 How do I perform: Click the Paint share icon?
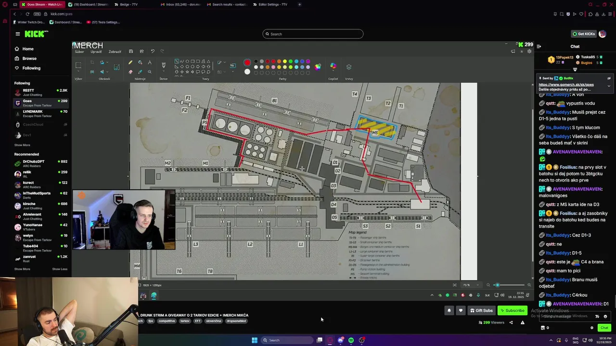(141, 51)
